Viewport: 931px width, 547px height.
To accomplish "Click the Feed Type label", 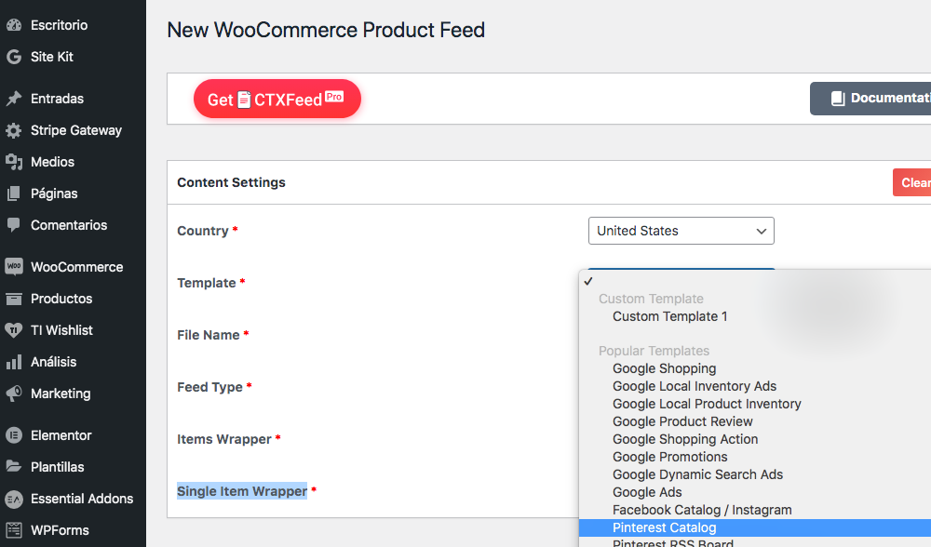I will pyautogui.click(x=209, y=387).
